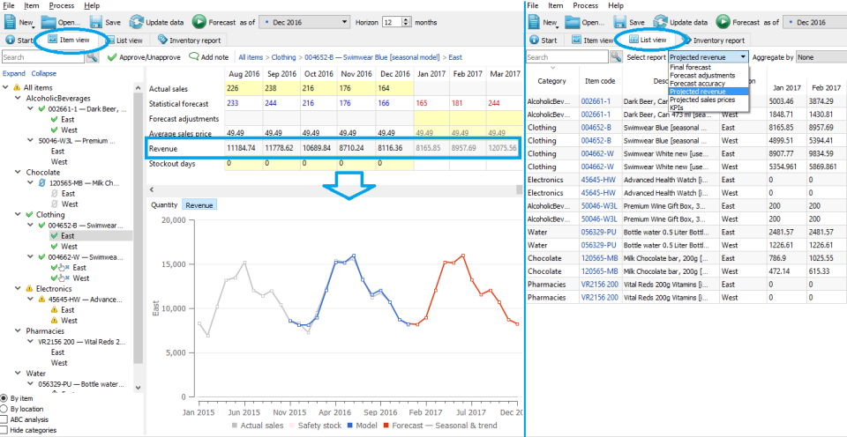The image size is (847, 437).
Task: Enable the ABC analysis checkbox
Action: 4,419
